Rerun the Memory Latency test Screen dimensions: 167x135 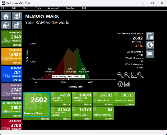point(109,119)
